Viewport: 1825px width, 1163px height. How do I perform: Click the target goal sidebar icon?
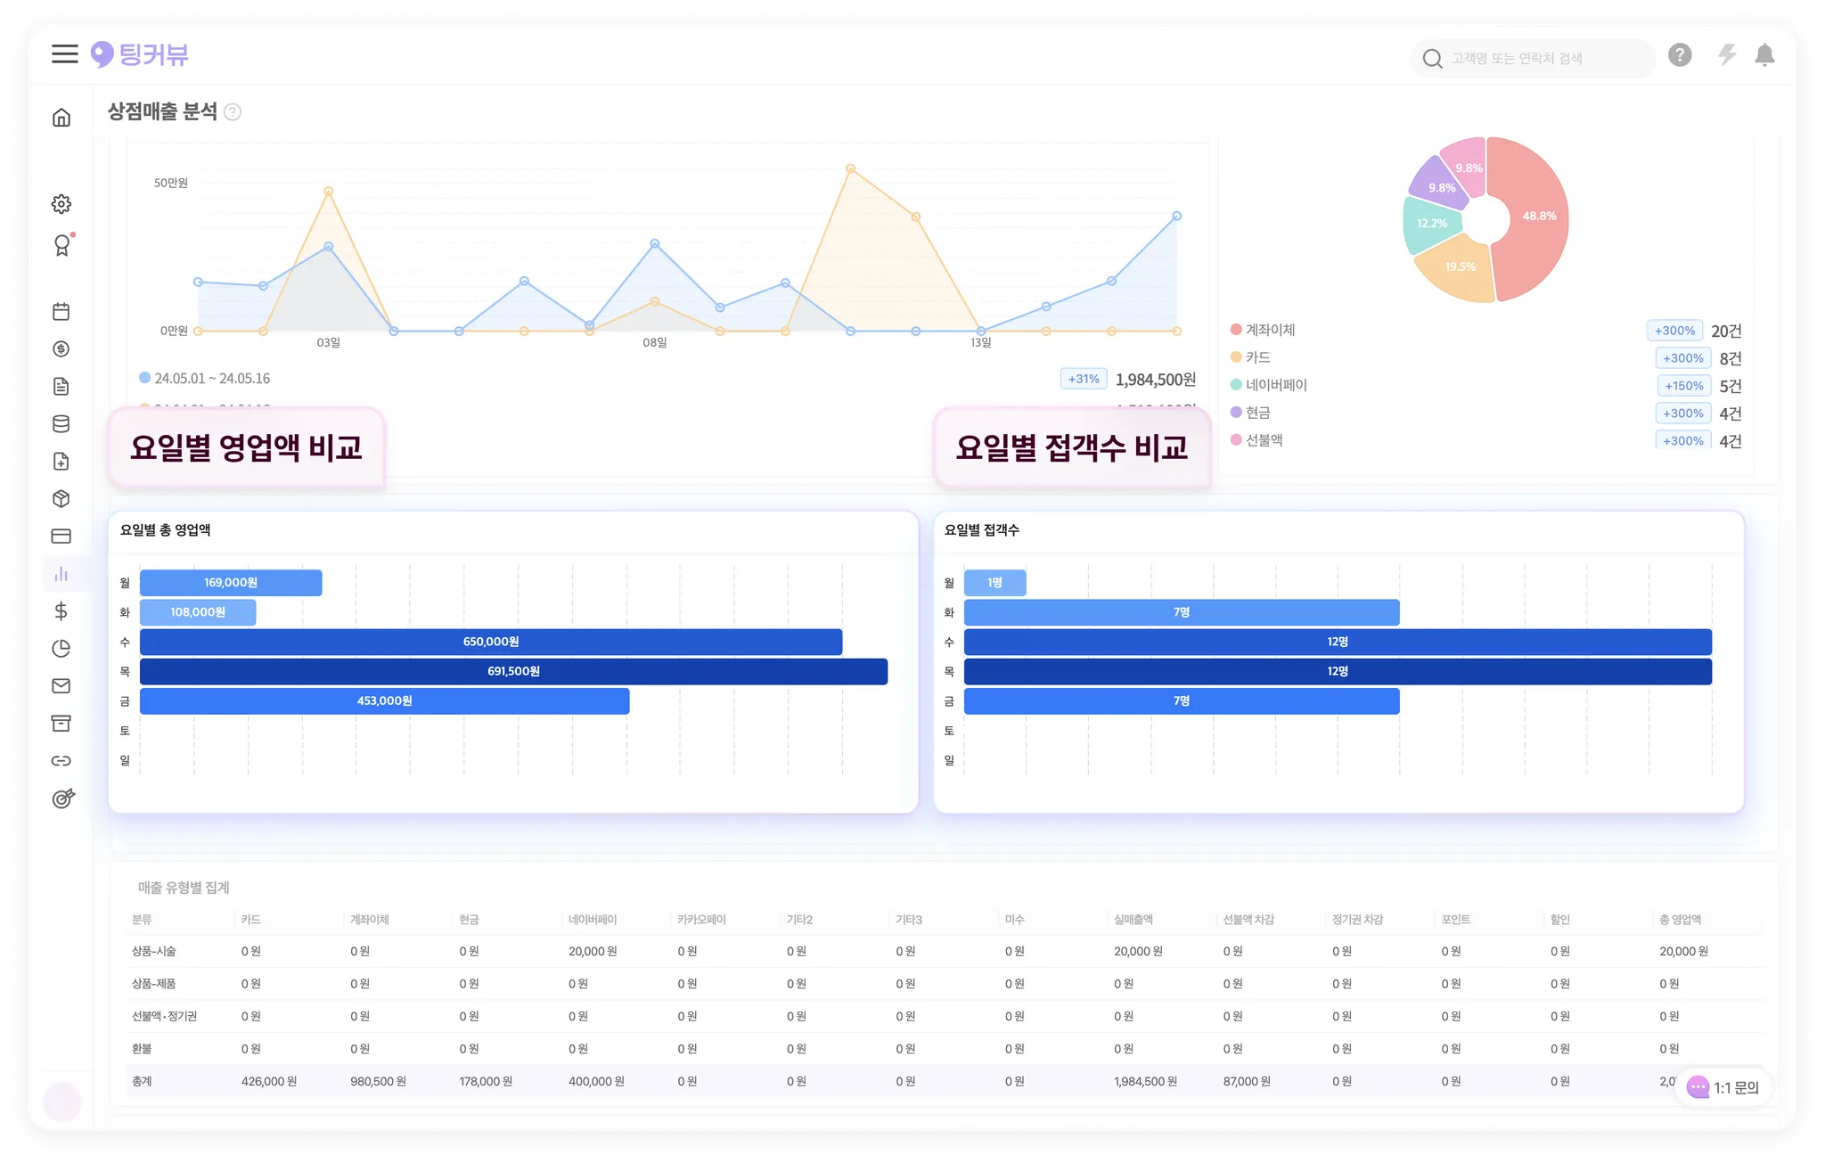point(62,799)
